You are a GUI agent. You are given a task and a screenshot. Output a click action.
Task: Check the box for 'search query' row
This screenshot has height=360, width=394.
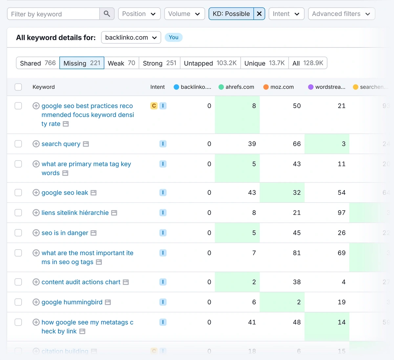coord(18,144)
